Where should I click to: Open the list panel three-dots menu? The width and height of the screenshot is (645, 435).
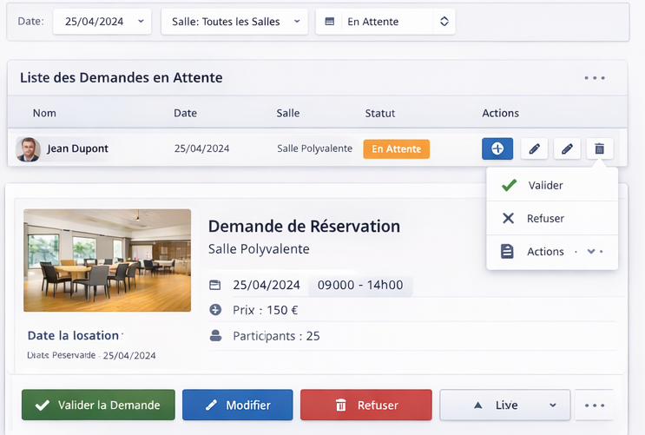click(x=595, y=78)
